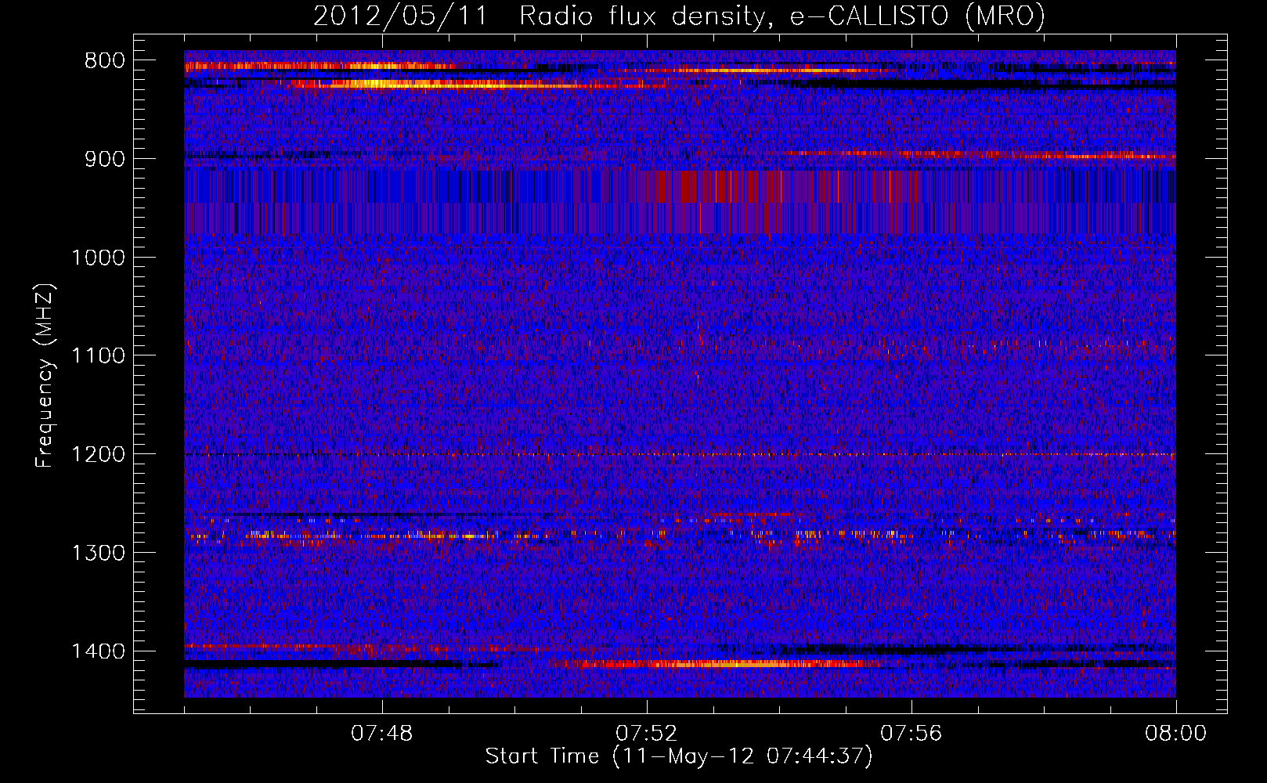Click the 'Frequency (MHZ)' axis label

pyautogui.click(x=45, y=376)
